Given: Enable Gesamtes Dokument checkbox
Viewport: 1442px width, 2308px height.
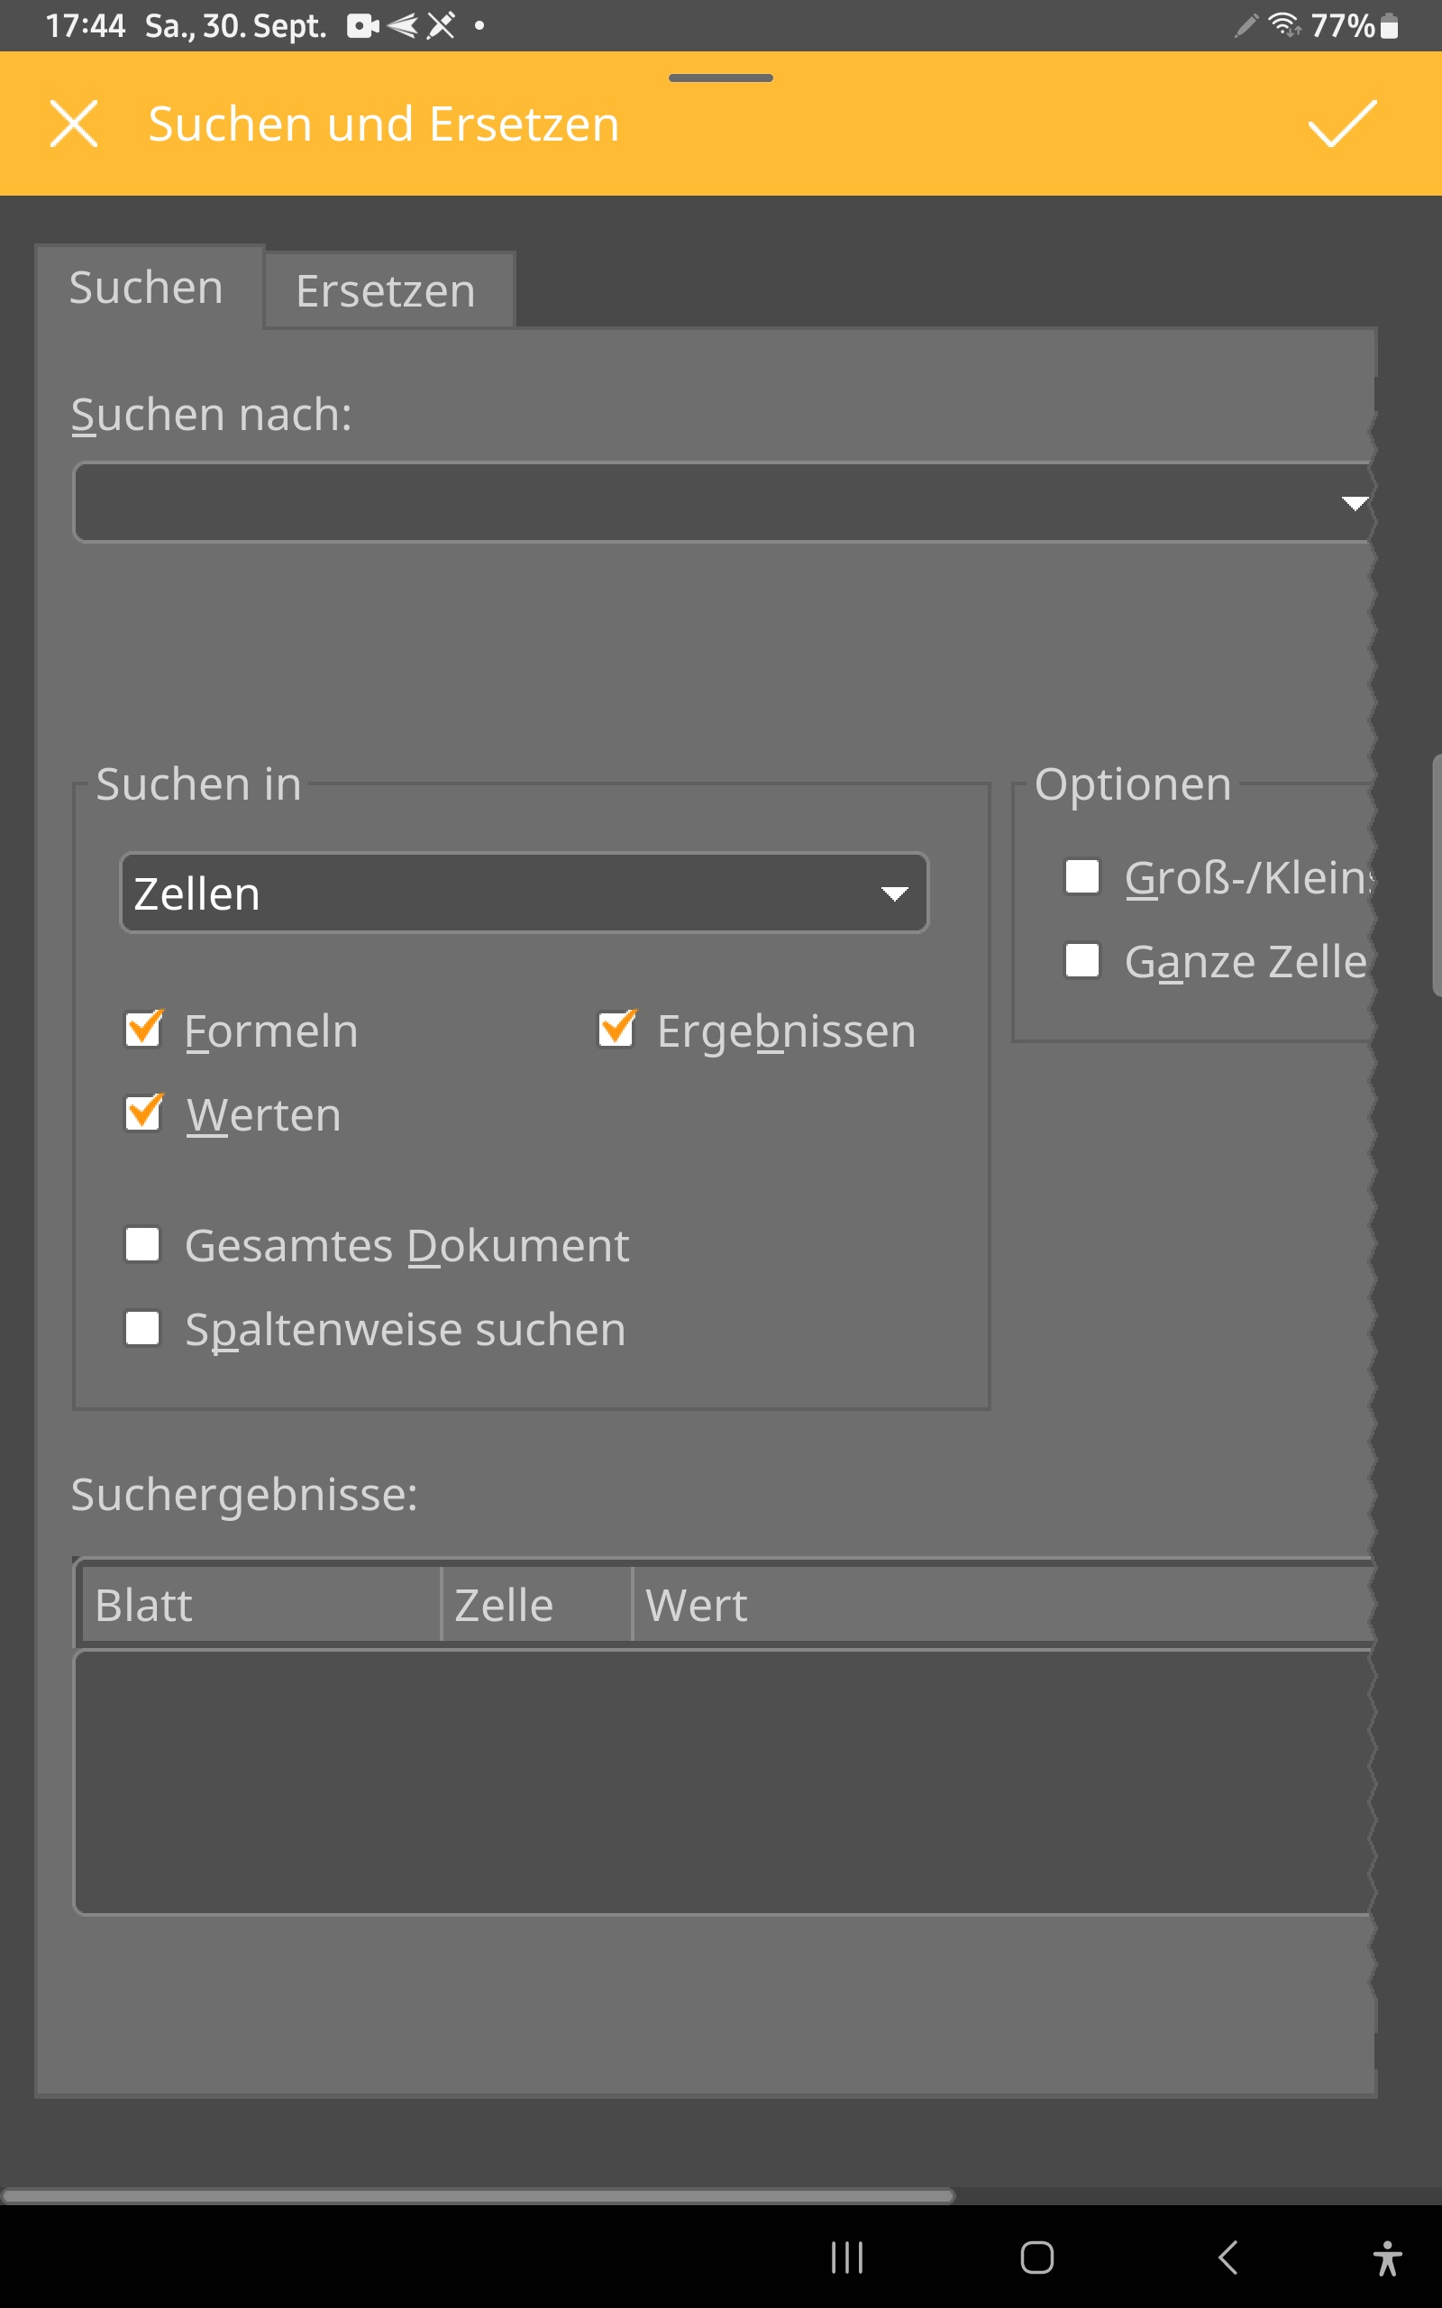Looking at the screenshot, I should [x=143, y=1244].
